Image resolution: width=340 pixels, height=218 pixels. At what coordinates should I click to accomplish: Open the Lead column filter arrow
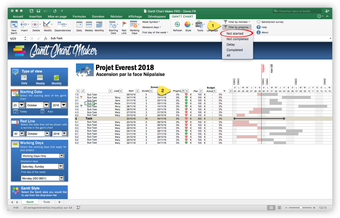click(x=121, y=91)
